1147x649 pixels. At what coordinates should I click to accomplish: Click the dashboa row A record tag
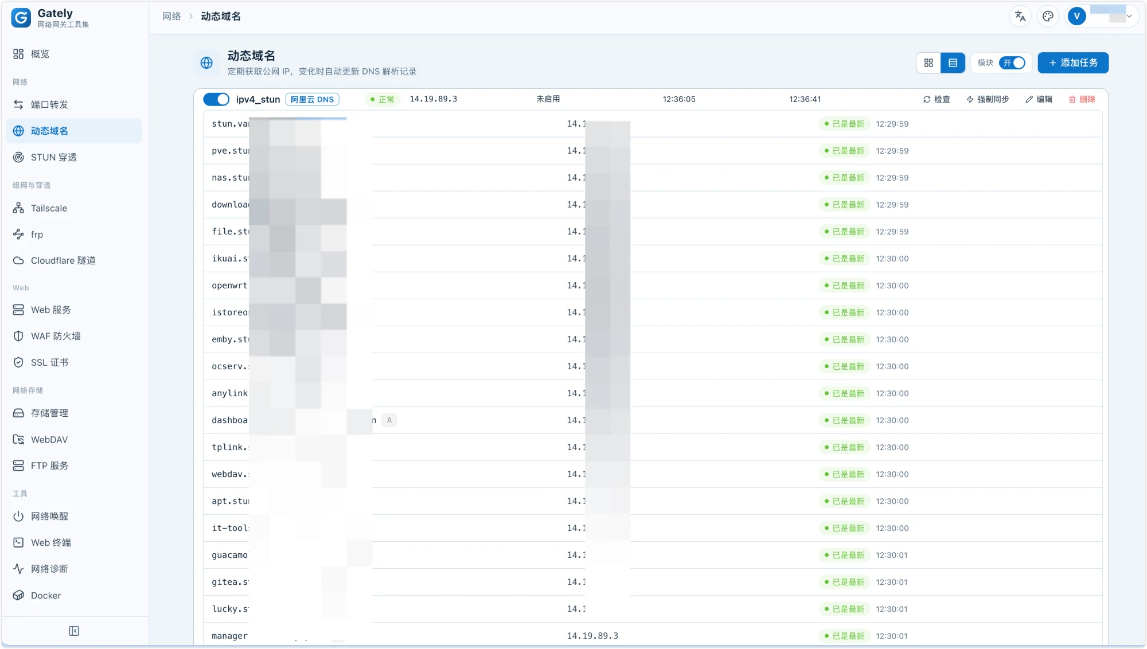(x=389, y=420)
